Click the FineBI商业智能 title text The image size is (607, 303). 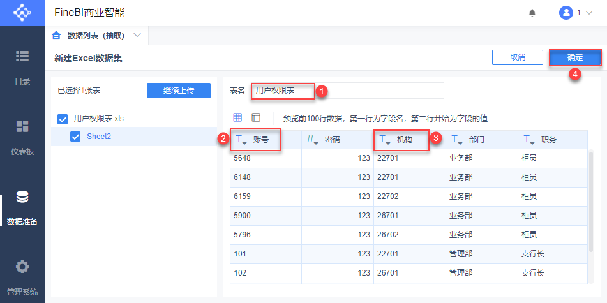click(90, 13)
